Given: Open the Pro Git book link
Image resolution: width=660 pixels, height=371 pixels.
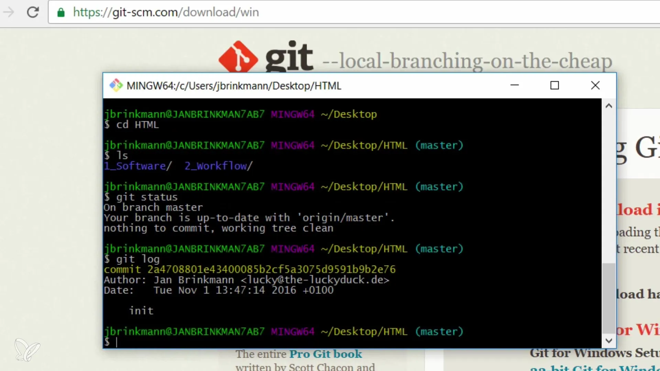Looking at the screenshot, I should (x=325, y=354).
